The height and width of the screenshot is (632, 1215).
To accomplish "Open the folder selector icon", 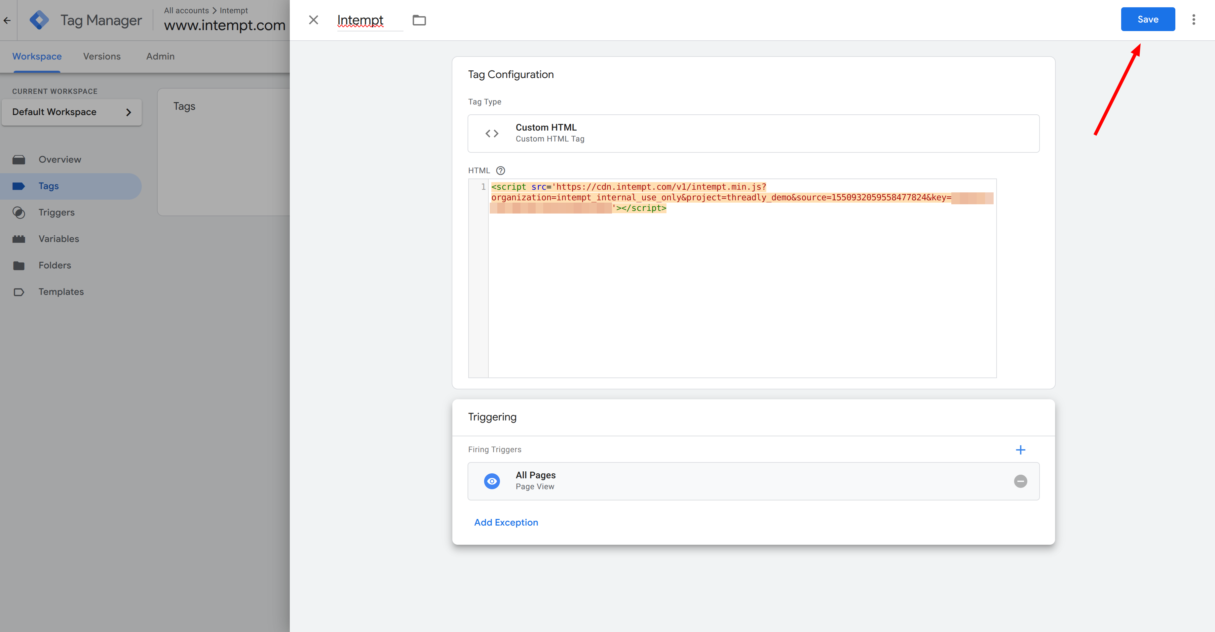I will click(419, 20).
